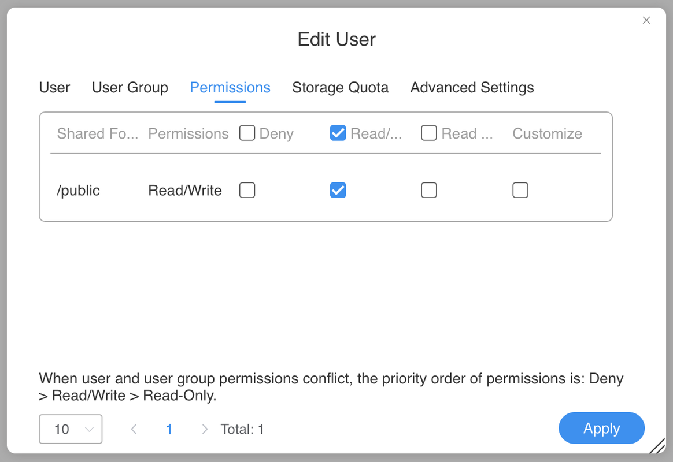
Task: Click the Apply button
Action: pyautogui.click(x=601, y=429)
